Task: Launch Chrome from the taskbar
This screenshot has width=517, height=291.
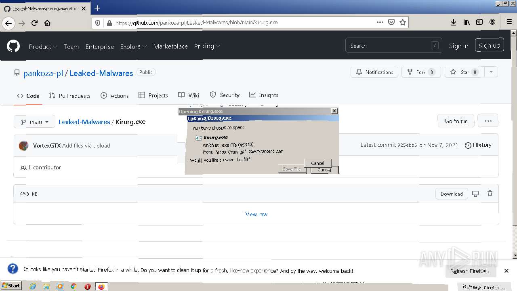Action: click(74, 286)
